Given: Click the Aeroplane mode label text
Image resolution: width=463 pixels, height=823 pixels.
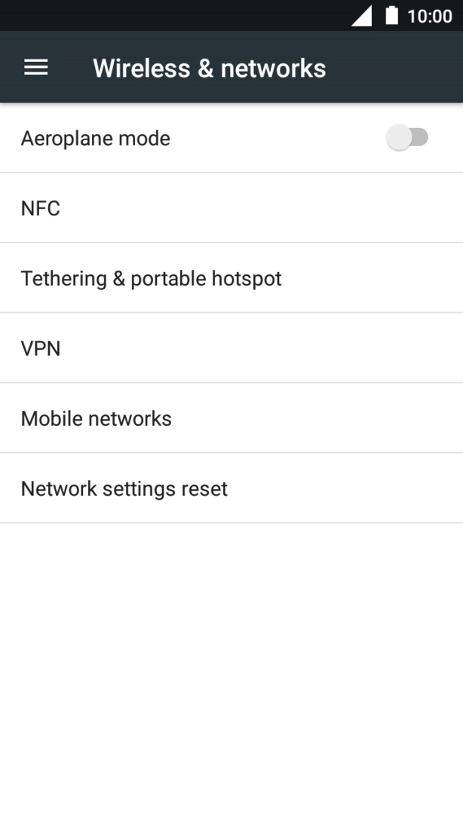Looking at the screenshot, I should 96,138.
